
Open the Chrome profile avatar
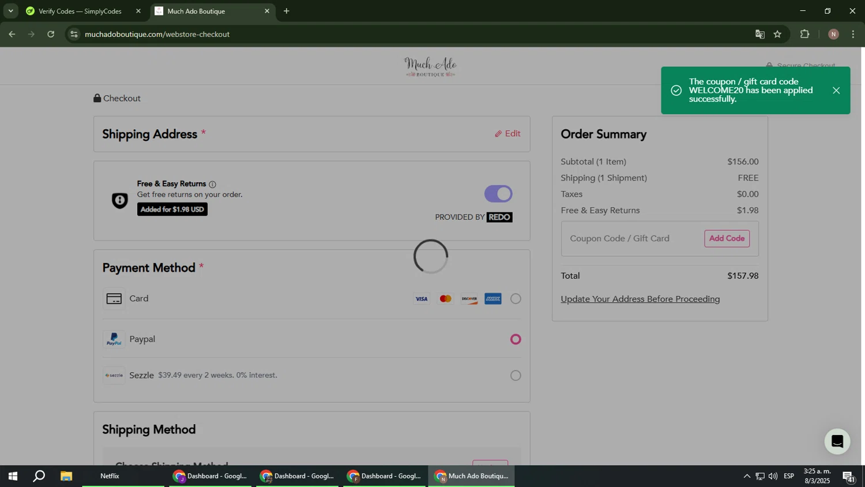pyautogui.click(x=833, y=34)
